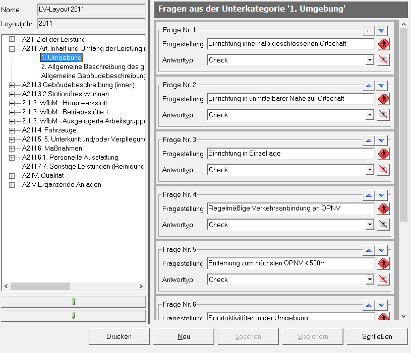This screenshot has width=411, height=353.
Task: Click red pedestrian icon for Frage Nr. 1
Action: tap(384, 44)
